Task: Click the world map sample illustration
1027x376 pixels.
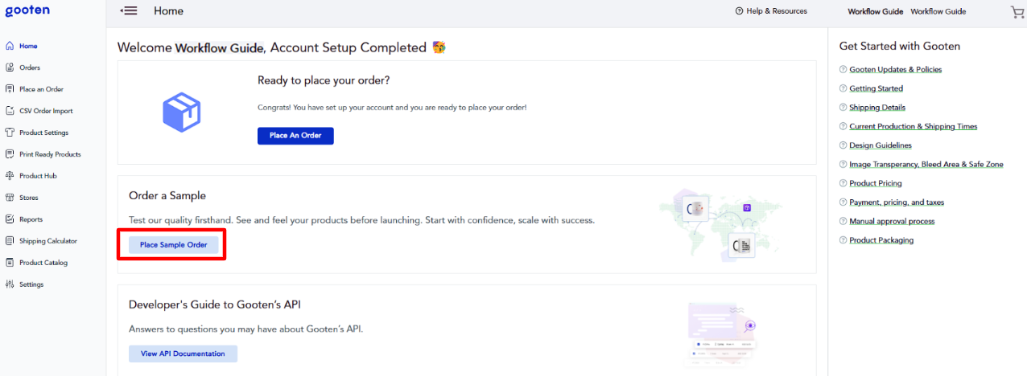Action: [720, 224]
